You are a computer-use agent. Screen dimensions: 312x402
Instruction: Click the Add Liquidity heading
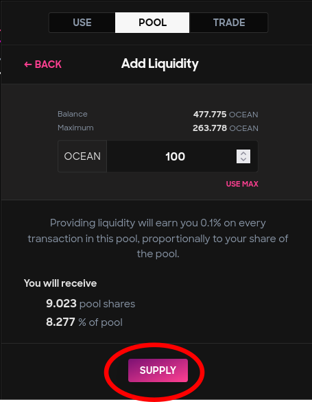(160, 64)
